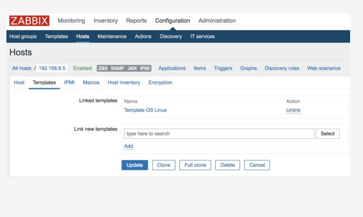This screenshot has width=363, height=217.
Task: Open the Administration menu
Action: point(217,20)
